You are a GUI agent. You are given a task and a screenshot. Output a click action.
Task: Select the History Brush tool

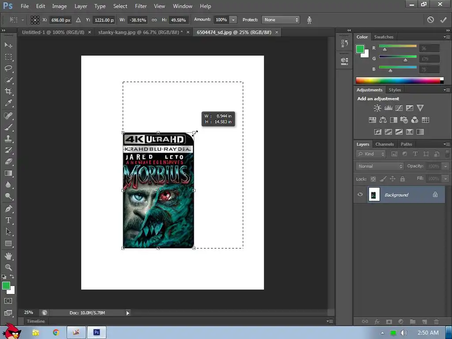tap(8, 150)
